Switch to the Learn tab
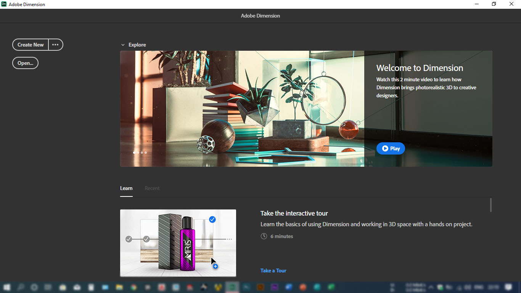This screenshot has height=293, width=521. [126, 188]
